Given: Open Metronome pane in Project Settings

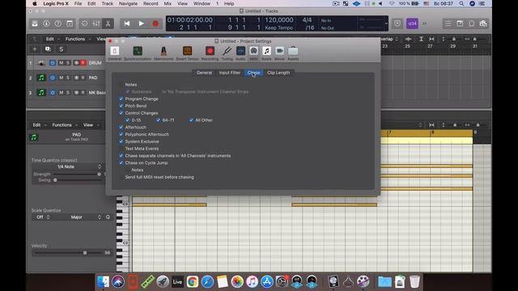Looking at the screenshot, I should (163, 53).
